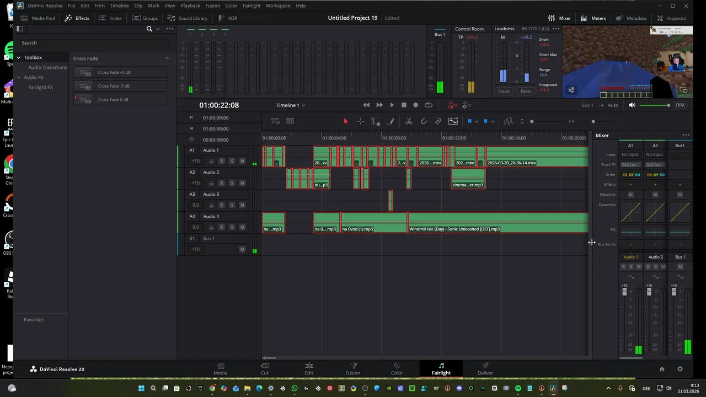Add a blue marker on the timeline
Screen dimensions: 706x397
[485, 121]
